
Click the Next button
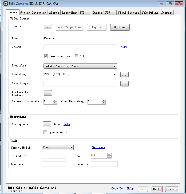tap(156, 189)
